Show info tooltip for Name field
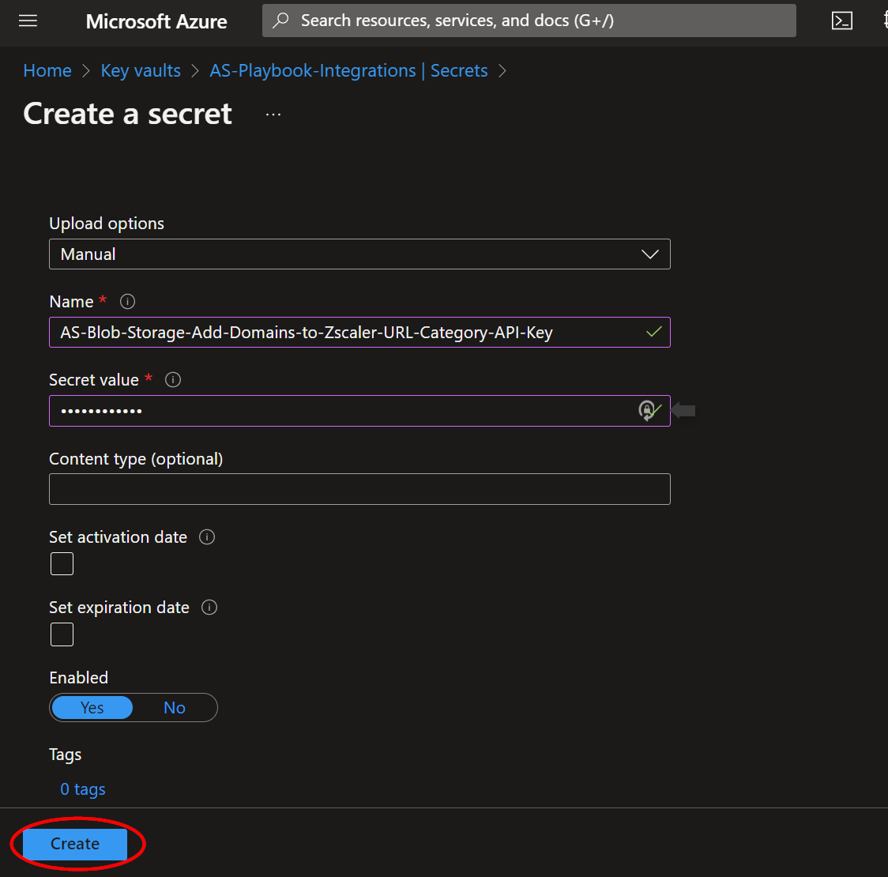This screenshot has width=888, height=877. (x=127, y=301)
